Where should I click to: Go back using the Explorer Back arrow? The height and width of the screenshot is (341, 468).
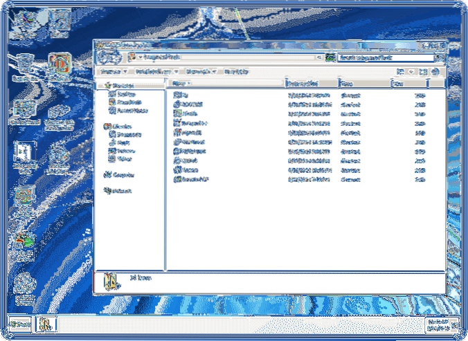pos(104,57)
